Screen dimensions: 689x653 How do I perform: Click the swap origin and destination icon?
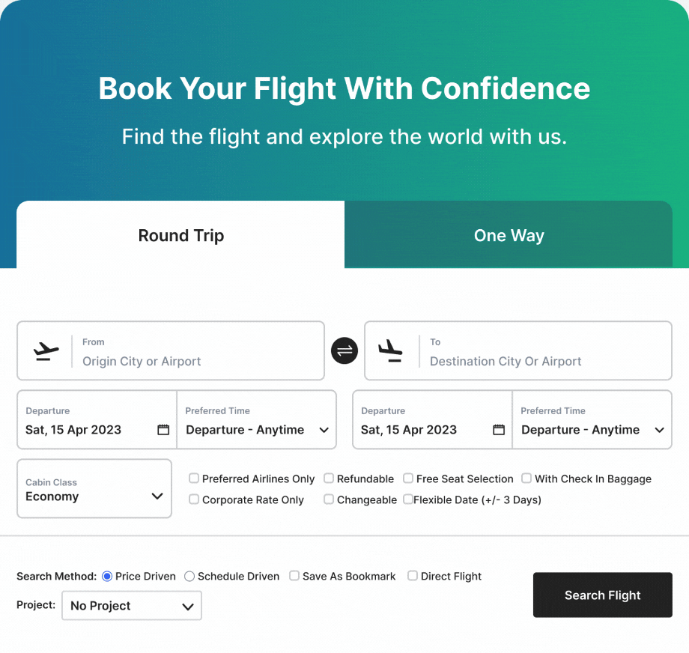[x=344, y=350]
